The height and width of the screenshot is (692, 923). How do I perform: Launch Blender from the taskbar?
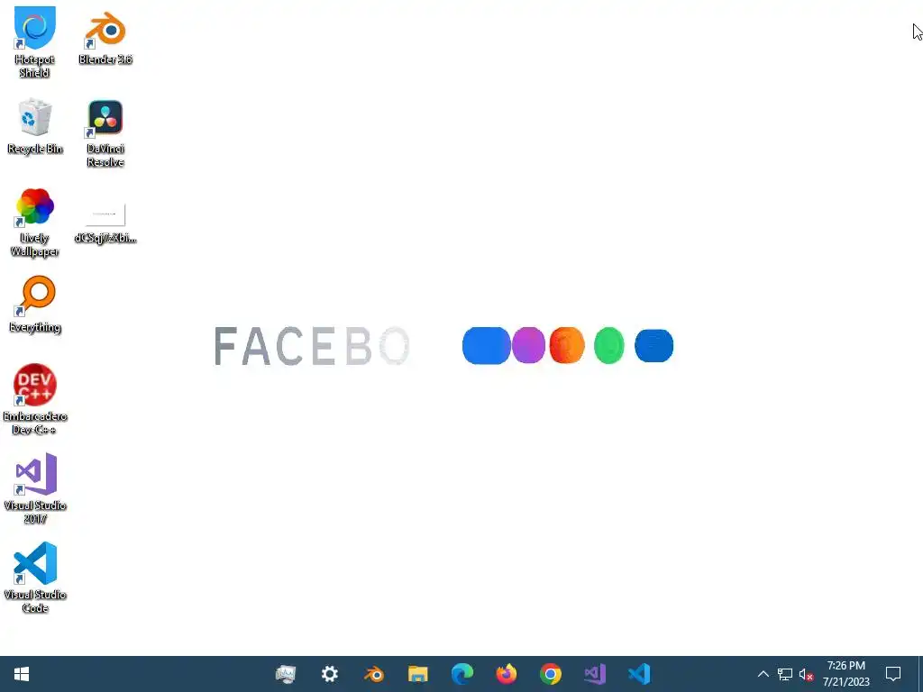[374, 674]
